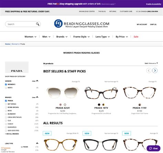Open The Blog link
Screen dimensions: 163x153
point(102,11)
